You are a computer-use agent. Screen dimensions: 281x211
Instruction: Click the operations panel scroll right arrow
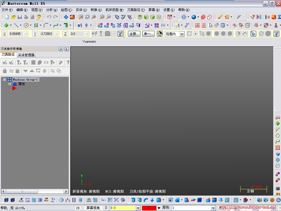click(66, 191)
